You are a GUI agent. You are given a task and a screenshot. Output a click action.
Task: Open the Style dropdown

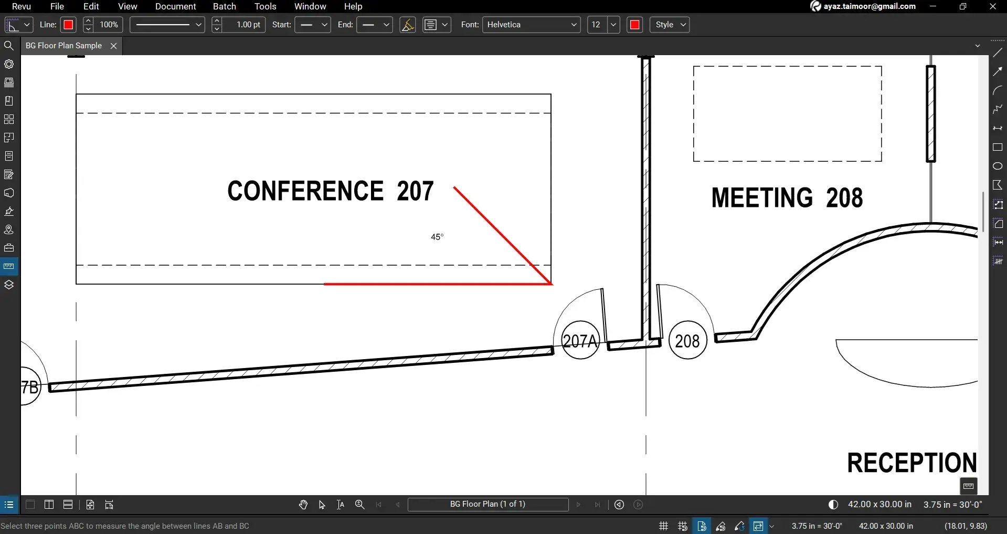[670, 25]
